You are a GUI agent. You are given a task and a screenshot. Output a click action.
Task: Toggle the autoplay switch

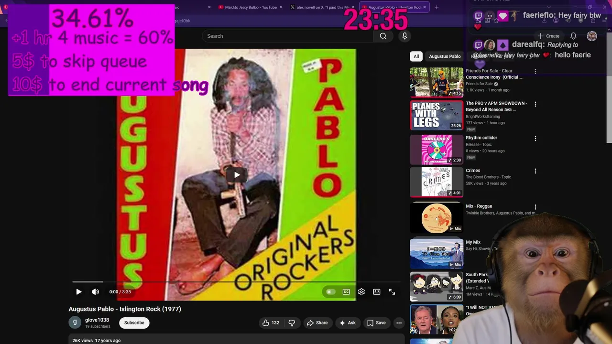[x=330, y=292]
